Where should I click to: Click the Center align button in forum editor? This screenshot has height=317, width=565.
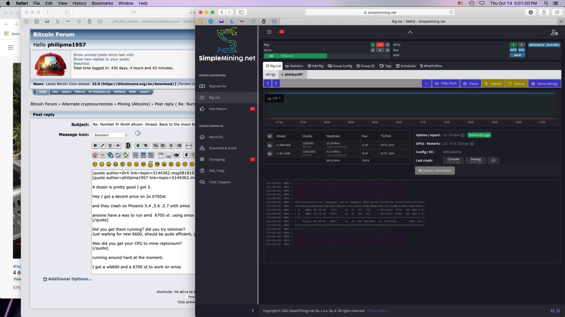point(171,145)
